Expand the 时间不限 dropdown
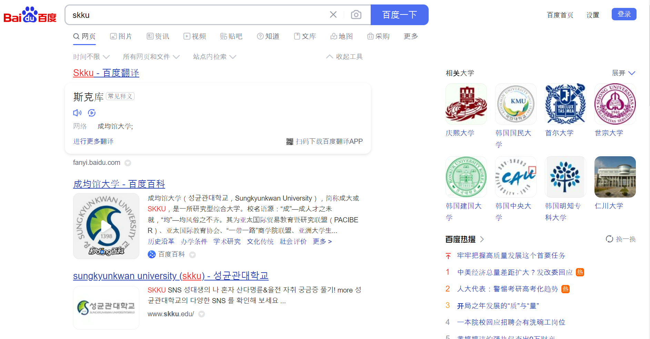This screenshot has width=650, height=339. click(91, 56)
